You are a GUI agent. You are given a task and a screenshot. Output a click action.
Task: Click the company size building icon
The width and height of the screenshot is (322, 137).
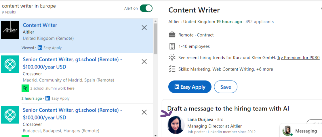click(x=172, y=46)
